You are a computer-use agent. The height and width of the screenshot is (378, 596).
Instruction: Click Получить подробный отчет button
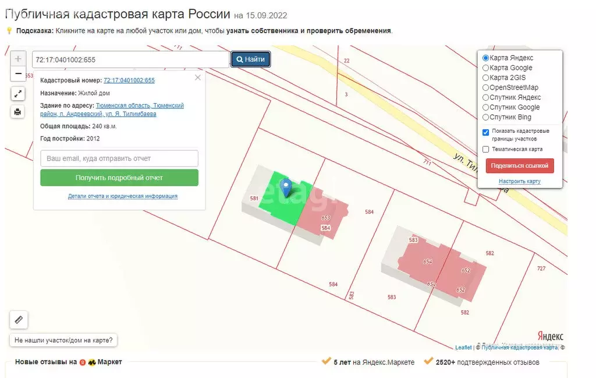pos(119,178)
